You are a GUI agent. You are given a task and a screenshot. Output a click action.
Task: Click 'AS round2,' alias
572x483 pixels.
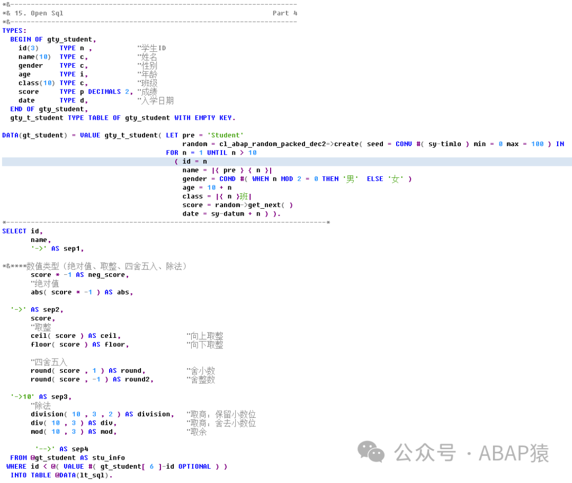[x=133, y=380]
